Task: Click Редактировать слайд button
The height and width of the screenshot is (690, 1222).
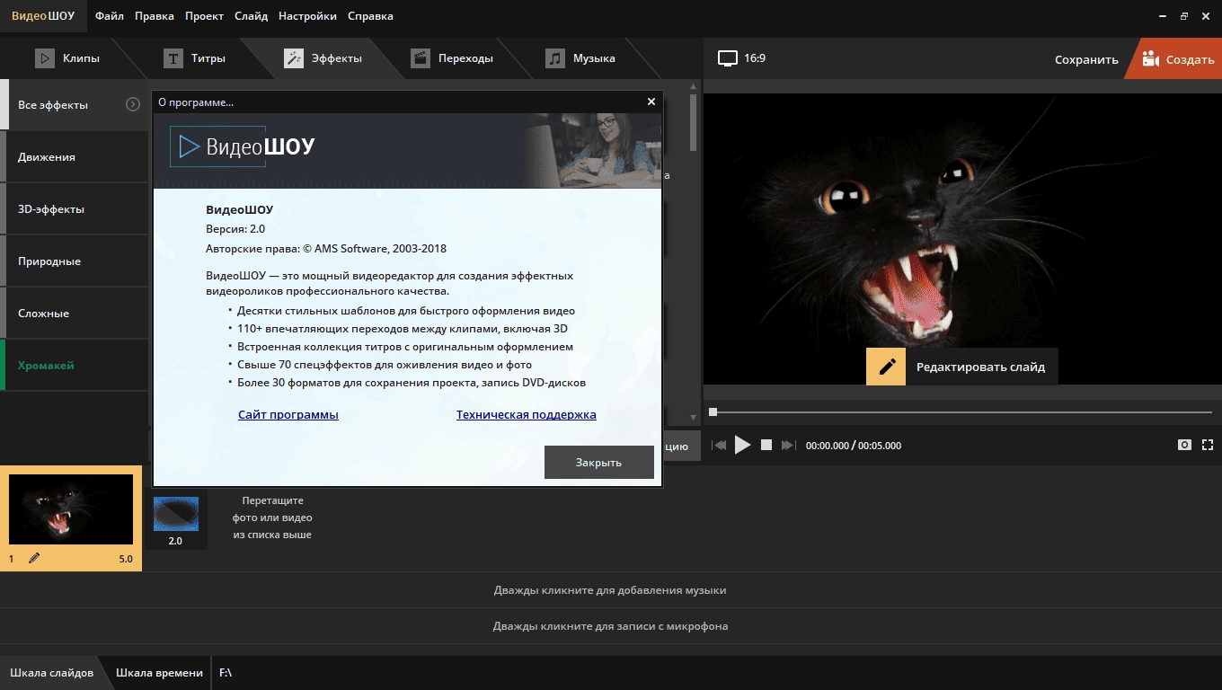Action: point(962,367)
